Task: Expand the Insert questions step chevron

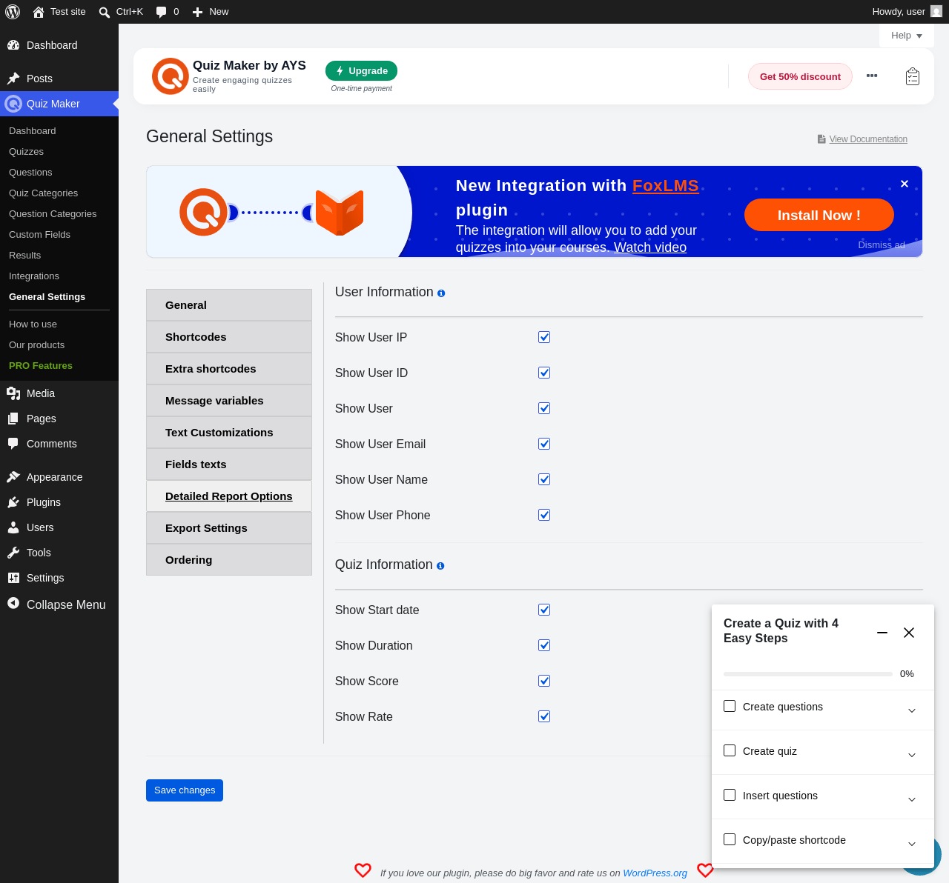Action: 912,799
